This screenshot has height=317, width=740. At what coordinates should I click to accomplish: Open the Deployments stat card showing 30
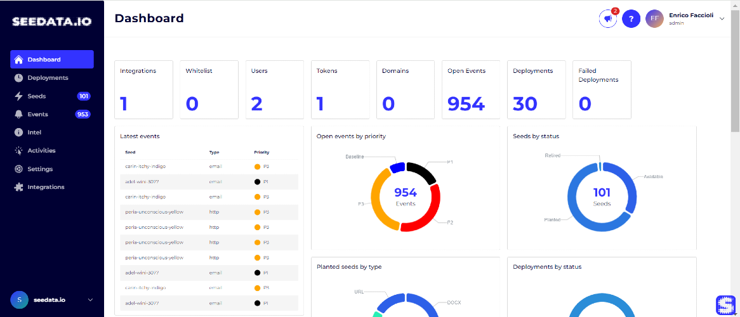(536, 89)
